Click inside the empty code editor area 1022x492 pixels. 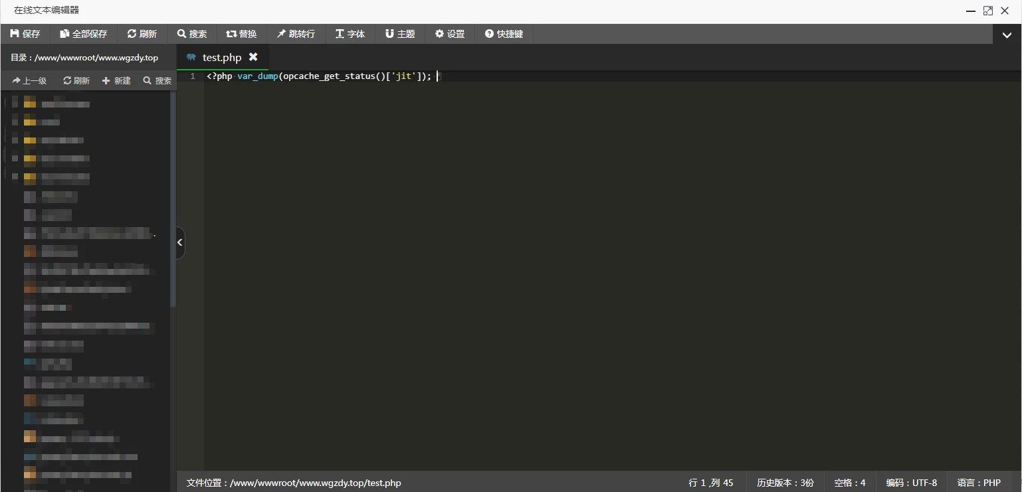pyautogui.click(x=611, y=276)
